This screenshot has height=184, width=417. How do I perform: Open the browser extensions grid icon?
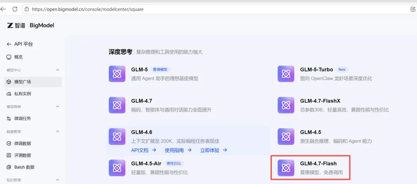point(414,9)
